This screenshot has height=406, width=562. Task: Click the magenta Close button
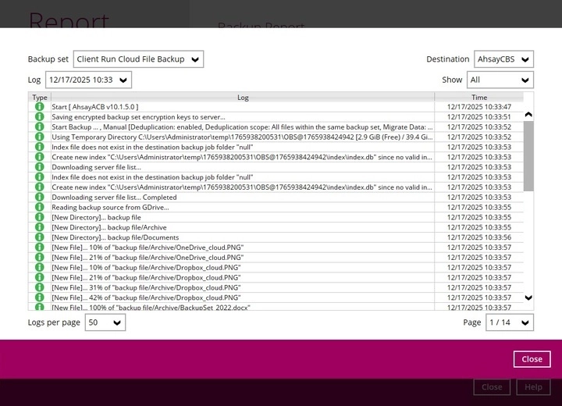tap(532, 359)
